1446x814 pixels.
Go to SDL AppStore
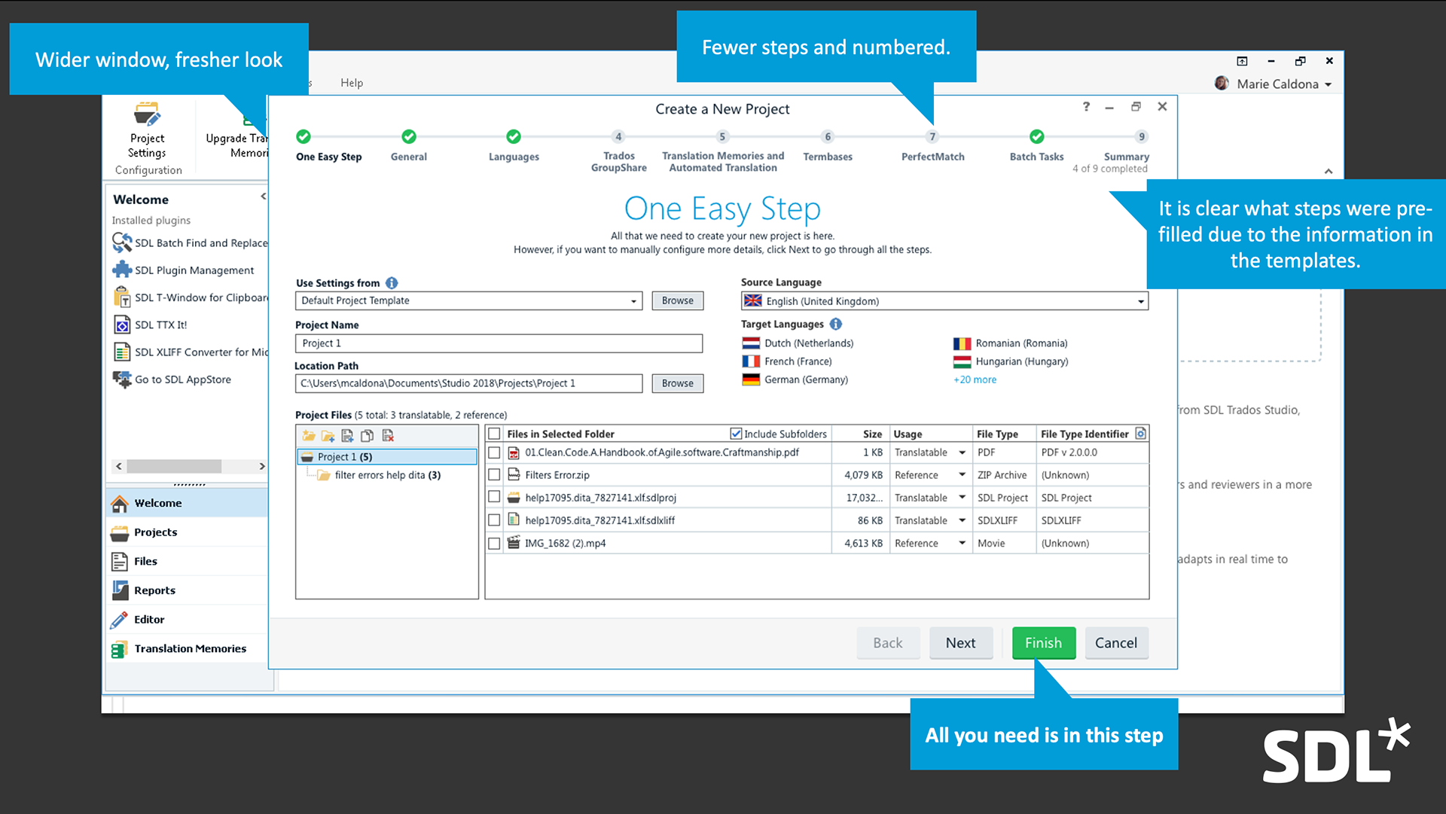click(x=172, y=380)
